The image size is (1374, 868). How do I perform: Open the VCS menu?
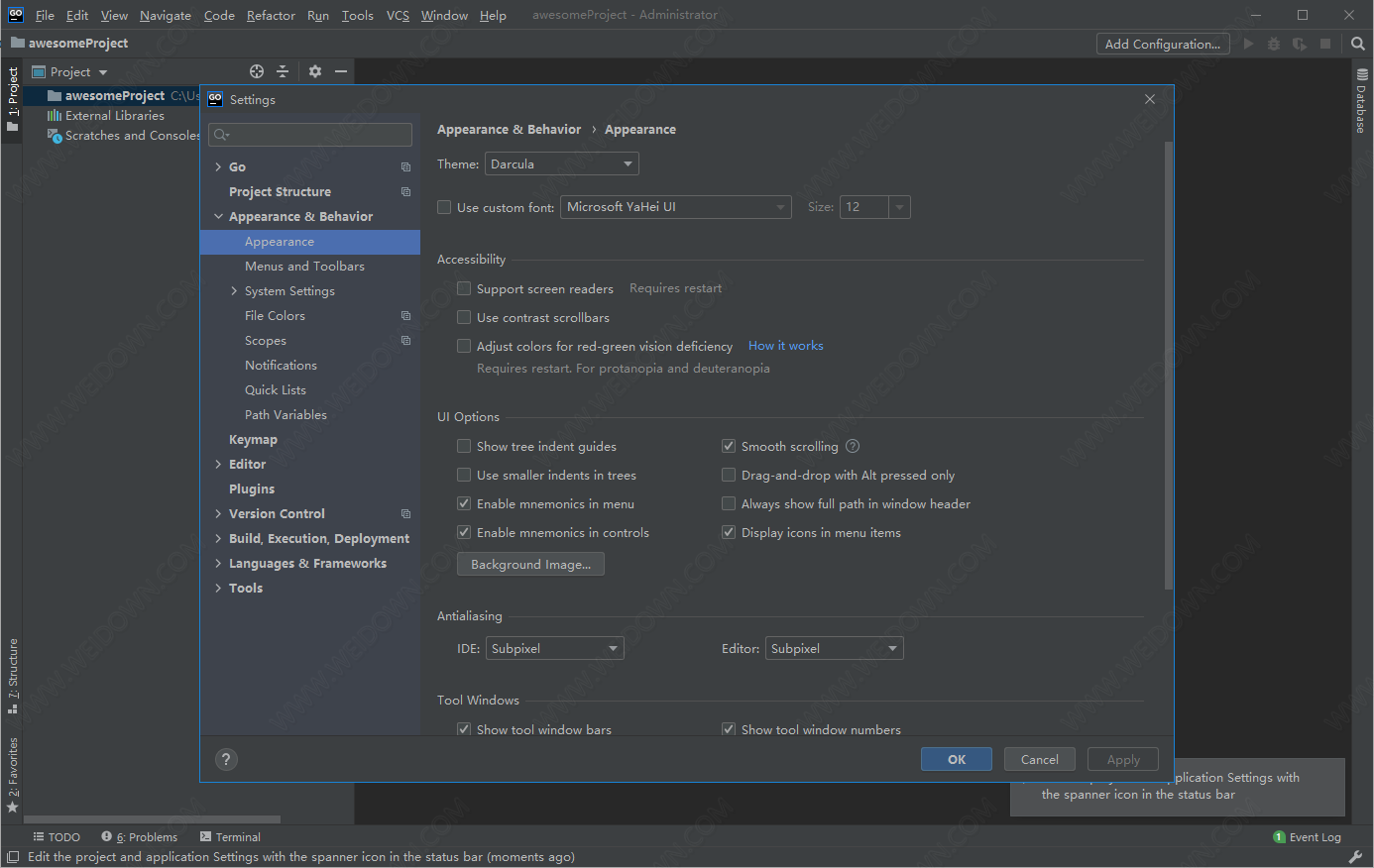(398, 15)
